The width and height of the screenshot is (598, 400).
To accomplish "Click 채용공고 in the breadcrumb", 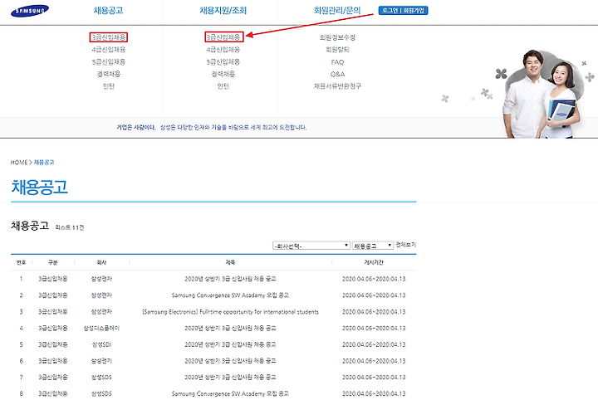I will (x=44, y=163).
